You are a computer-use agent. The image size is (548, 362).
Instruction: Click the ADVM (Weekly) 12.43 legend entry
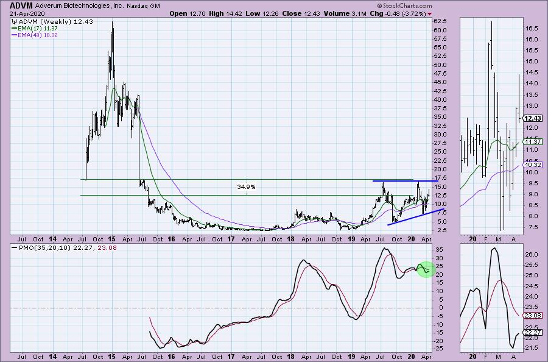[x=56, y=22]
